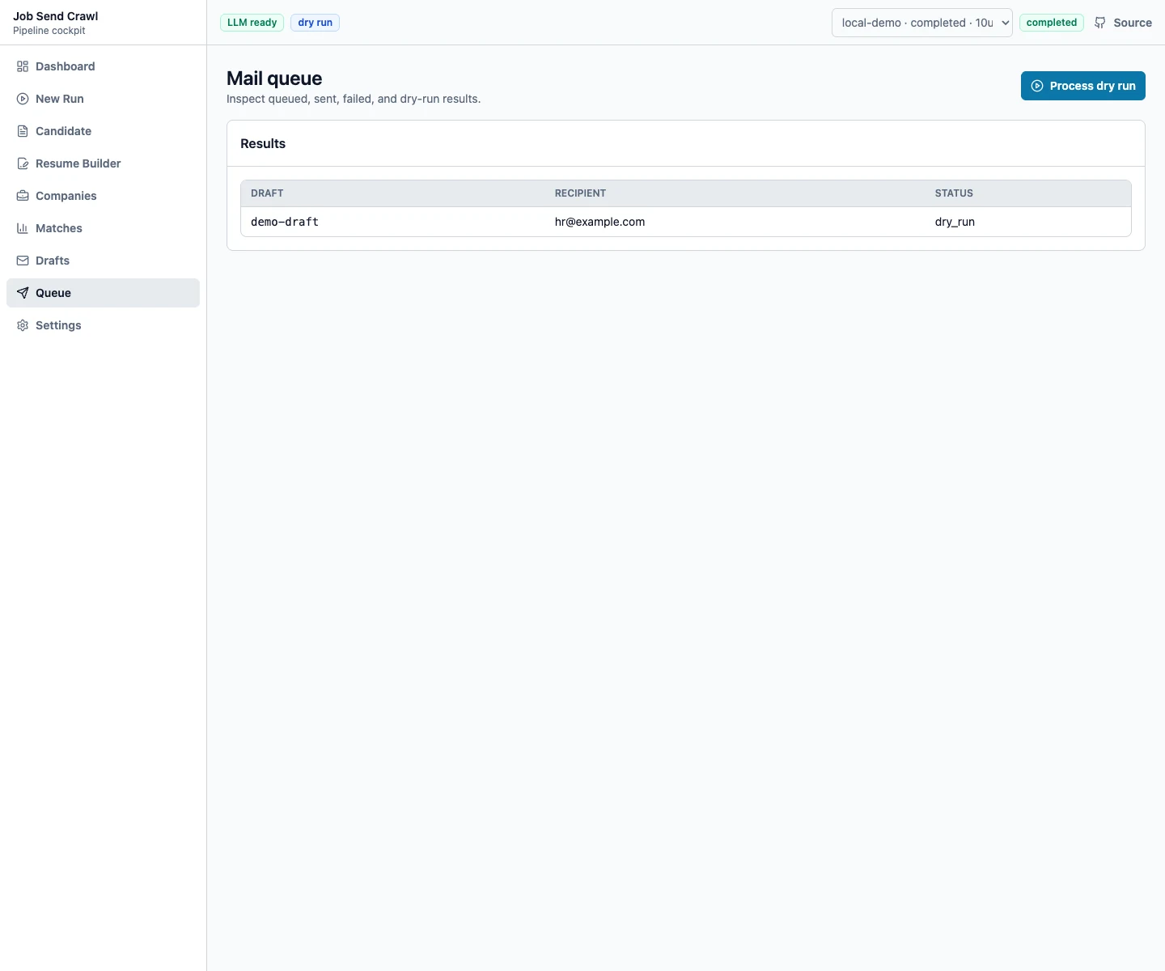Select Matches in the sidebar
1165x971 pixels.
[103, 228]
